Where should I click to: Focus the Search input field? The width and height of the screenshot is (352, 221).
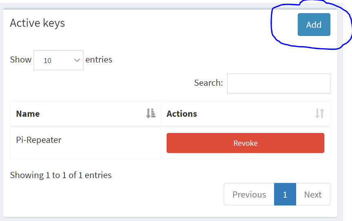[279, 83]
